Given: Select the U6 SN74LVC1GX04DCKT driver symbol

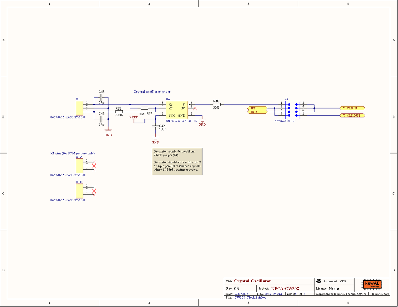Looking at the screenshot, I should tap(176, 109).
